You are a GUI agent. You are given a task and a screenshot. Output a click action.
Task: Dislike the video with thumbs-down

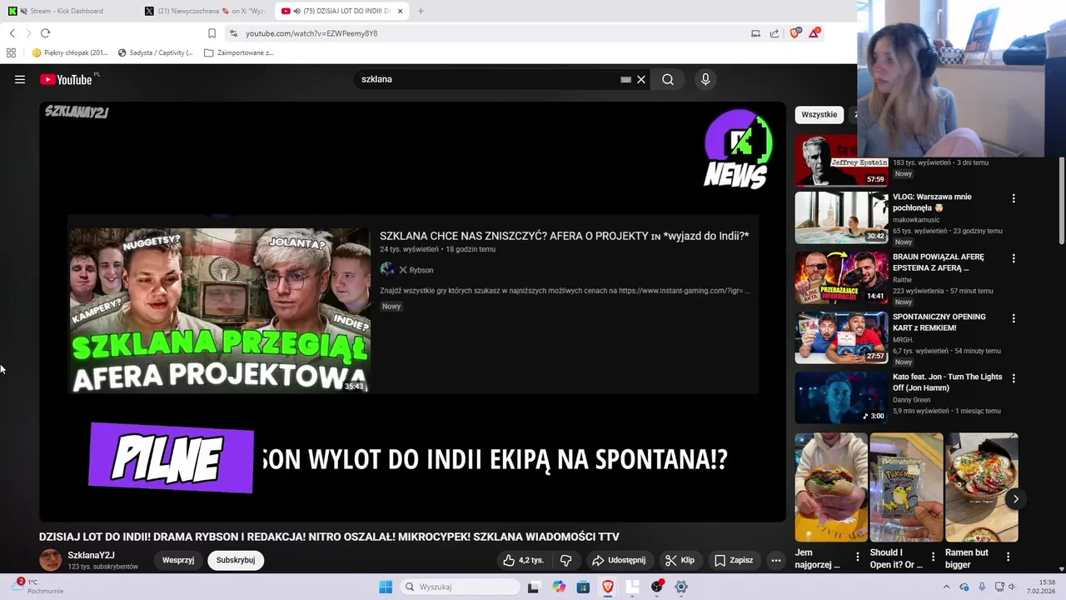(x=565, y=560)
